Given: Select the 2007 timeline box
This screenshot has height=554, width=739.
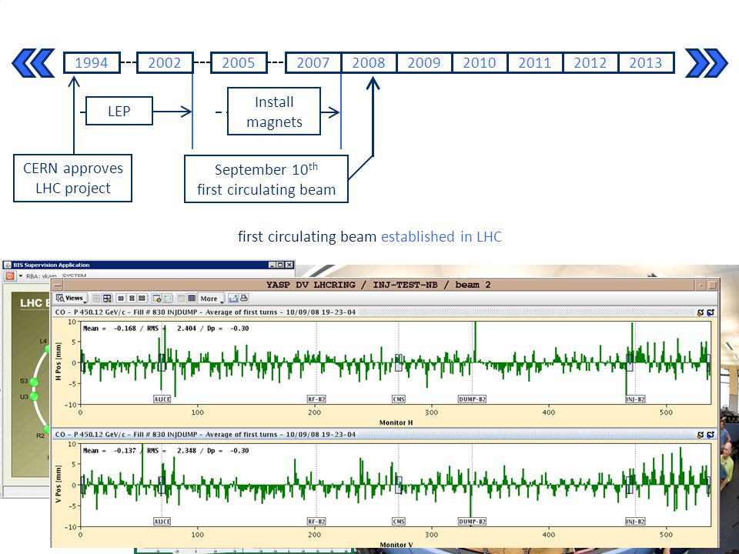Looking at the screenshot, I should tap(313, 62).
